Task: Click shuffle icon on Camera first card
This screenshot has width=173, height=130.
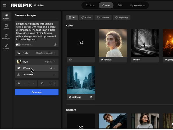Action: point(81,127)
